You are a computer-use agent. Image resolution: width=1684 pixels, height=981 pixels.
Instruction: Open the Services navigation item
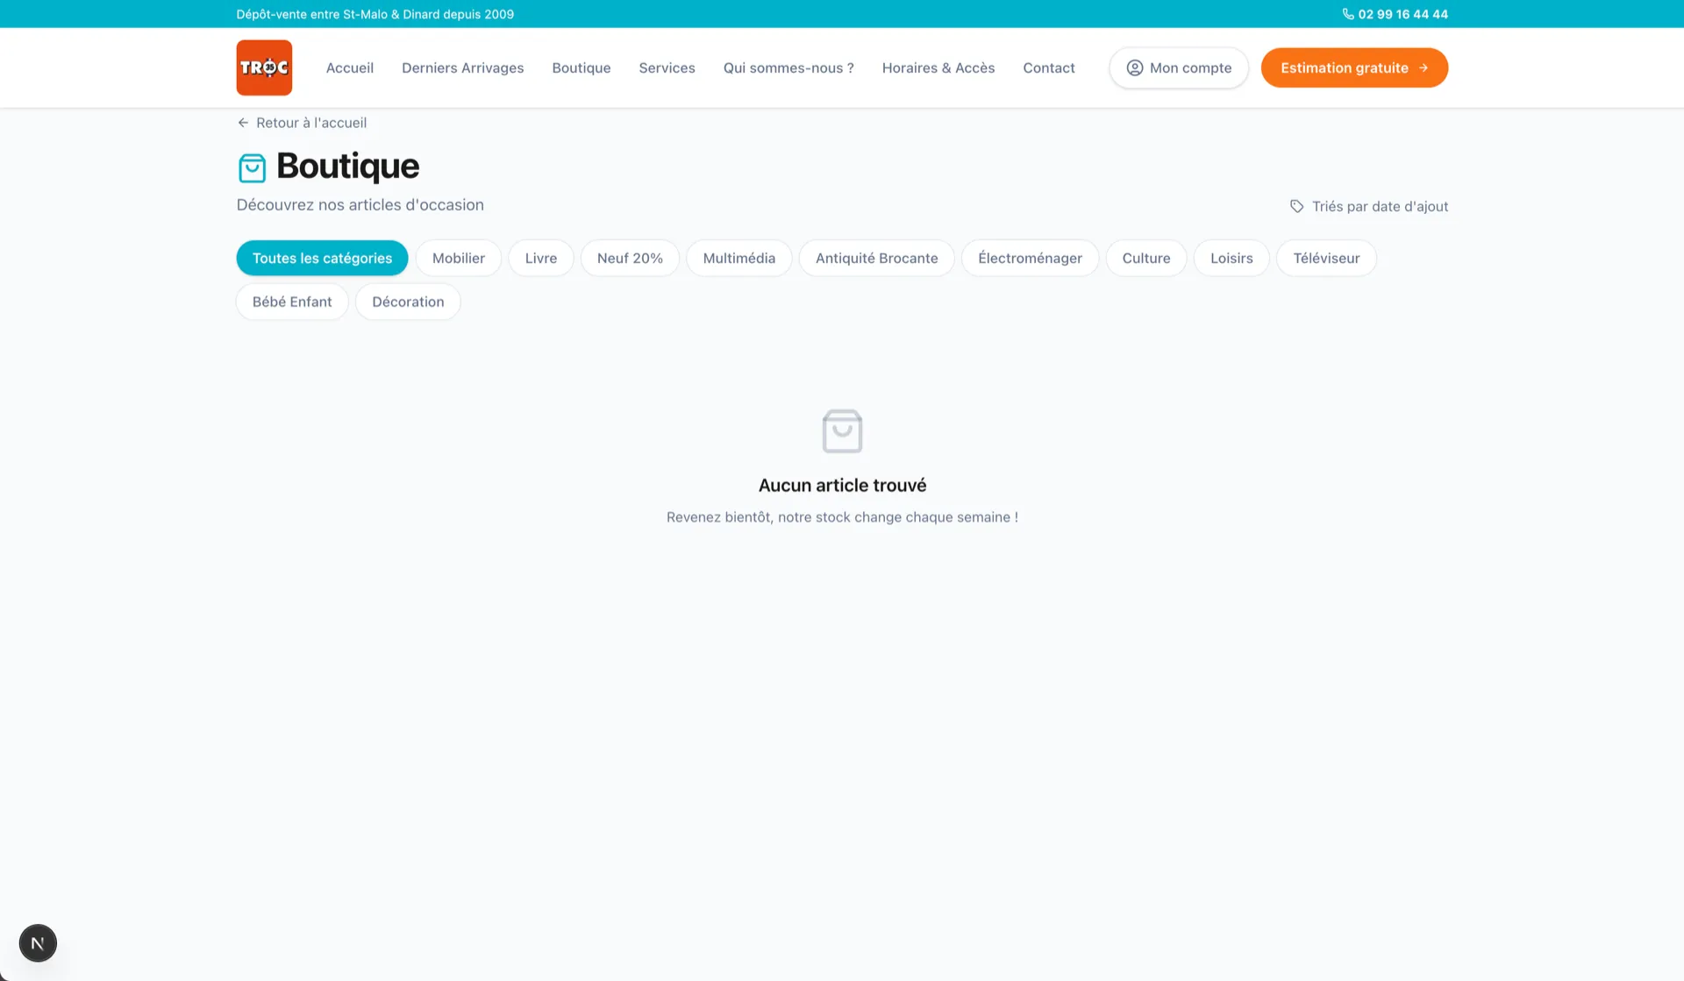pos(667,68)
